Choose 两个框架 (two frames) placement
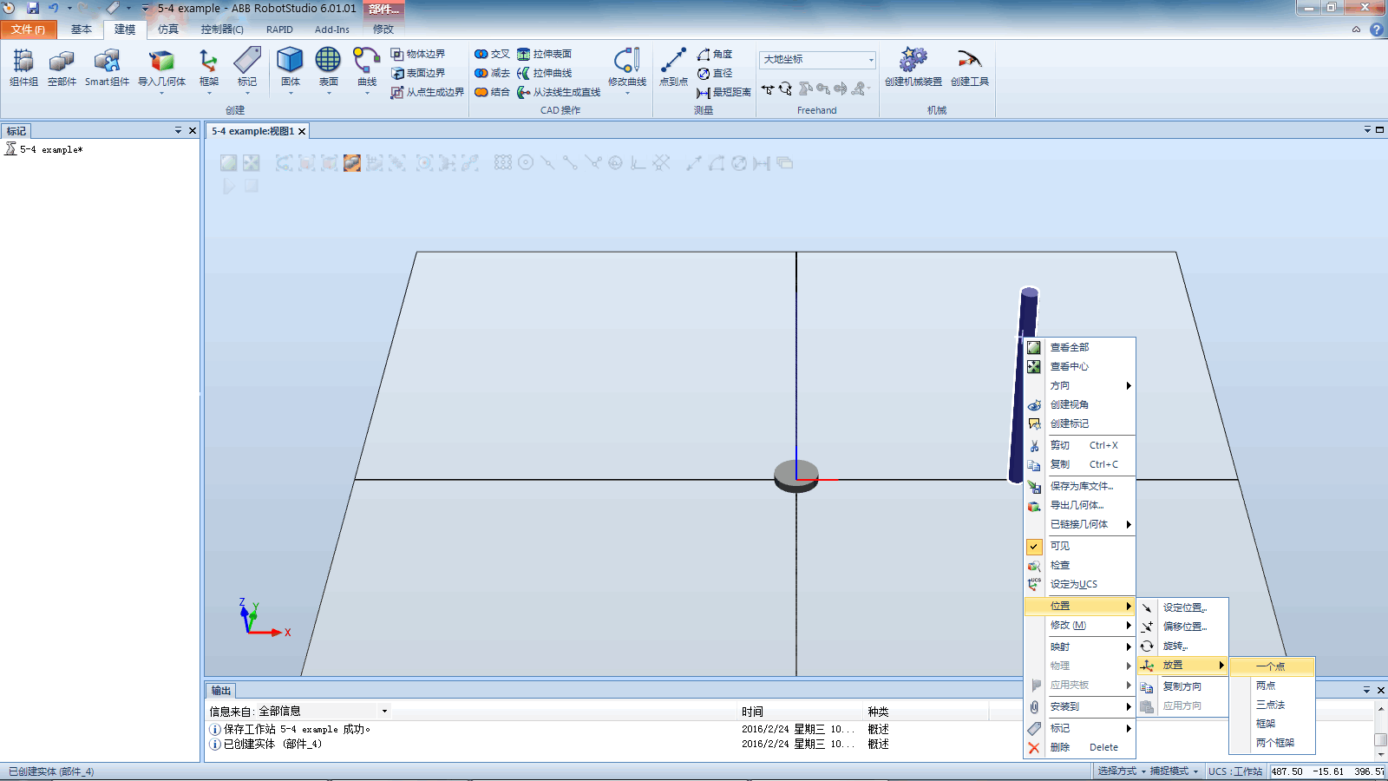Image resolution: width=1388 pixels, height=781 pixels. point(1272,743)
